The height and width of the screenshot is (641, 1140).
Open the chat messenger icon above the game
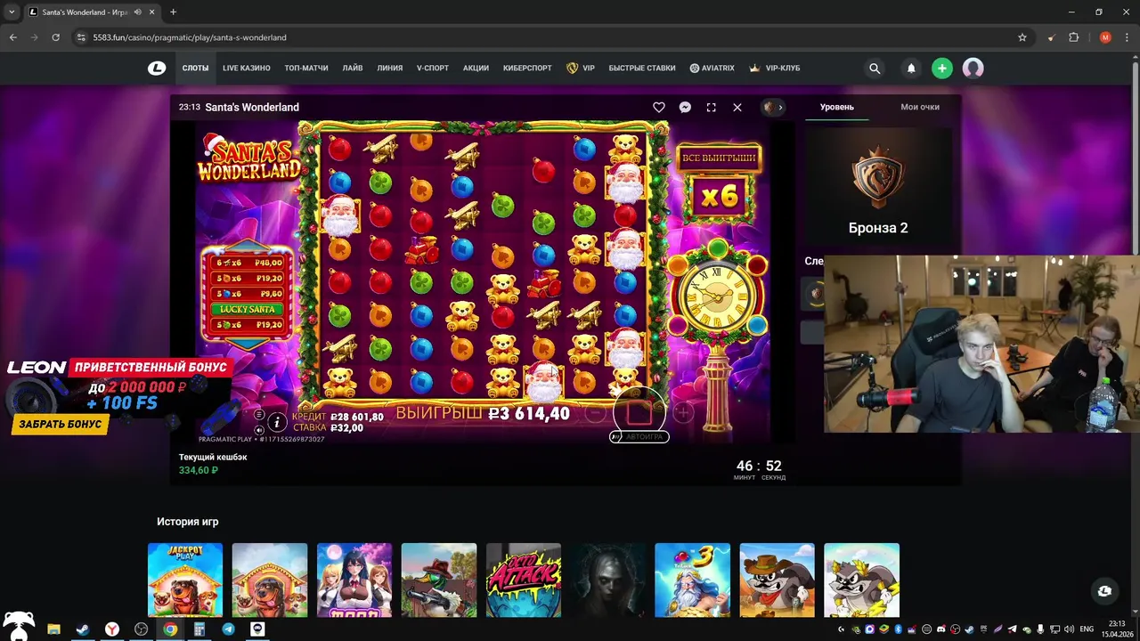point(685,107)
